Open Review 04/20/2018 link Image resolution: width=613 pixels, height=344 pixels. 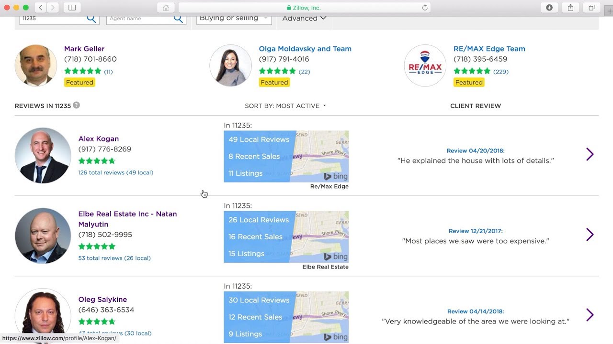(476, 150)
